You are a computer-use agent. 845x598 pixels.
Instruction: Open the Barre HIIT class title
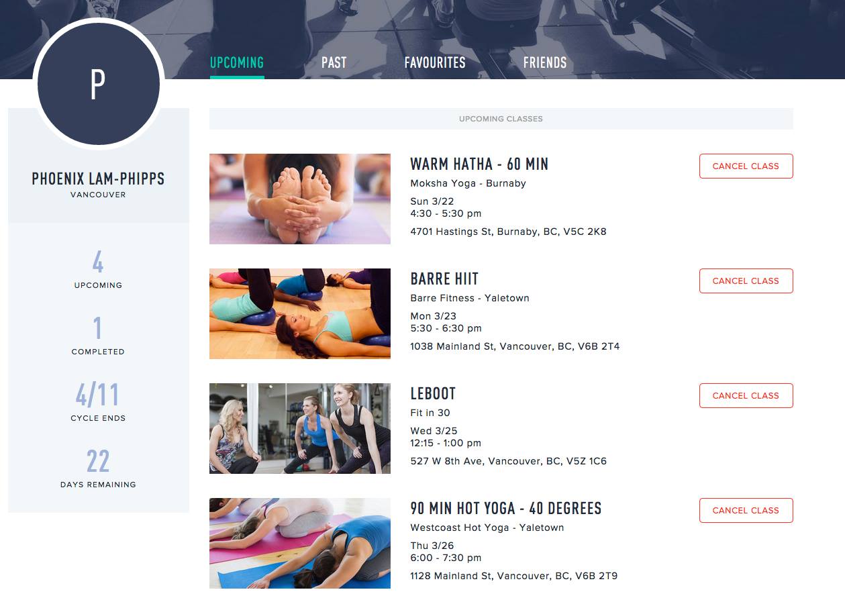coord(444,279)
